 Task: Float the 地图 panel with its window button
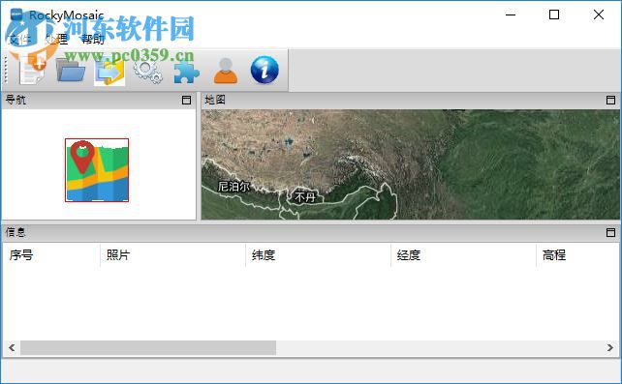click(611, 101)
